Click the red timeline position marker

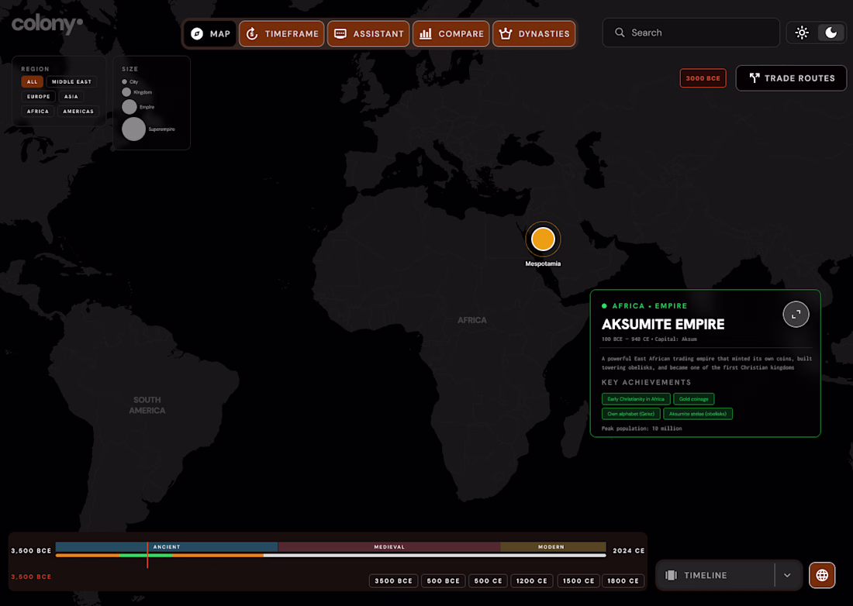click(x=147, y=554)
